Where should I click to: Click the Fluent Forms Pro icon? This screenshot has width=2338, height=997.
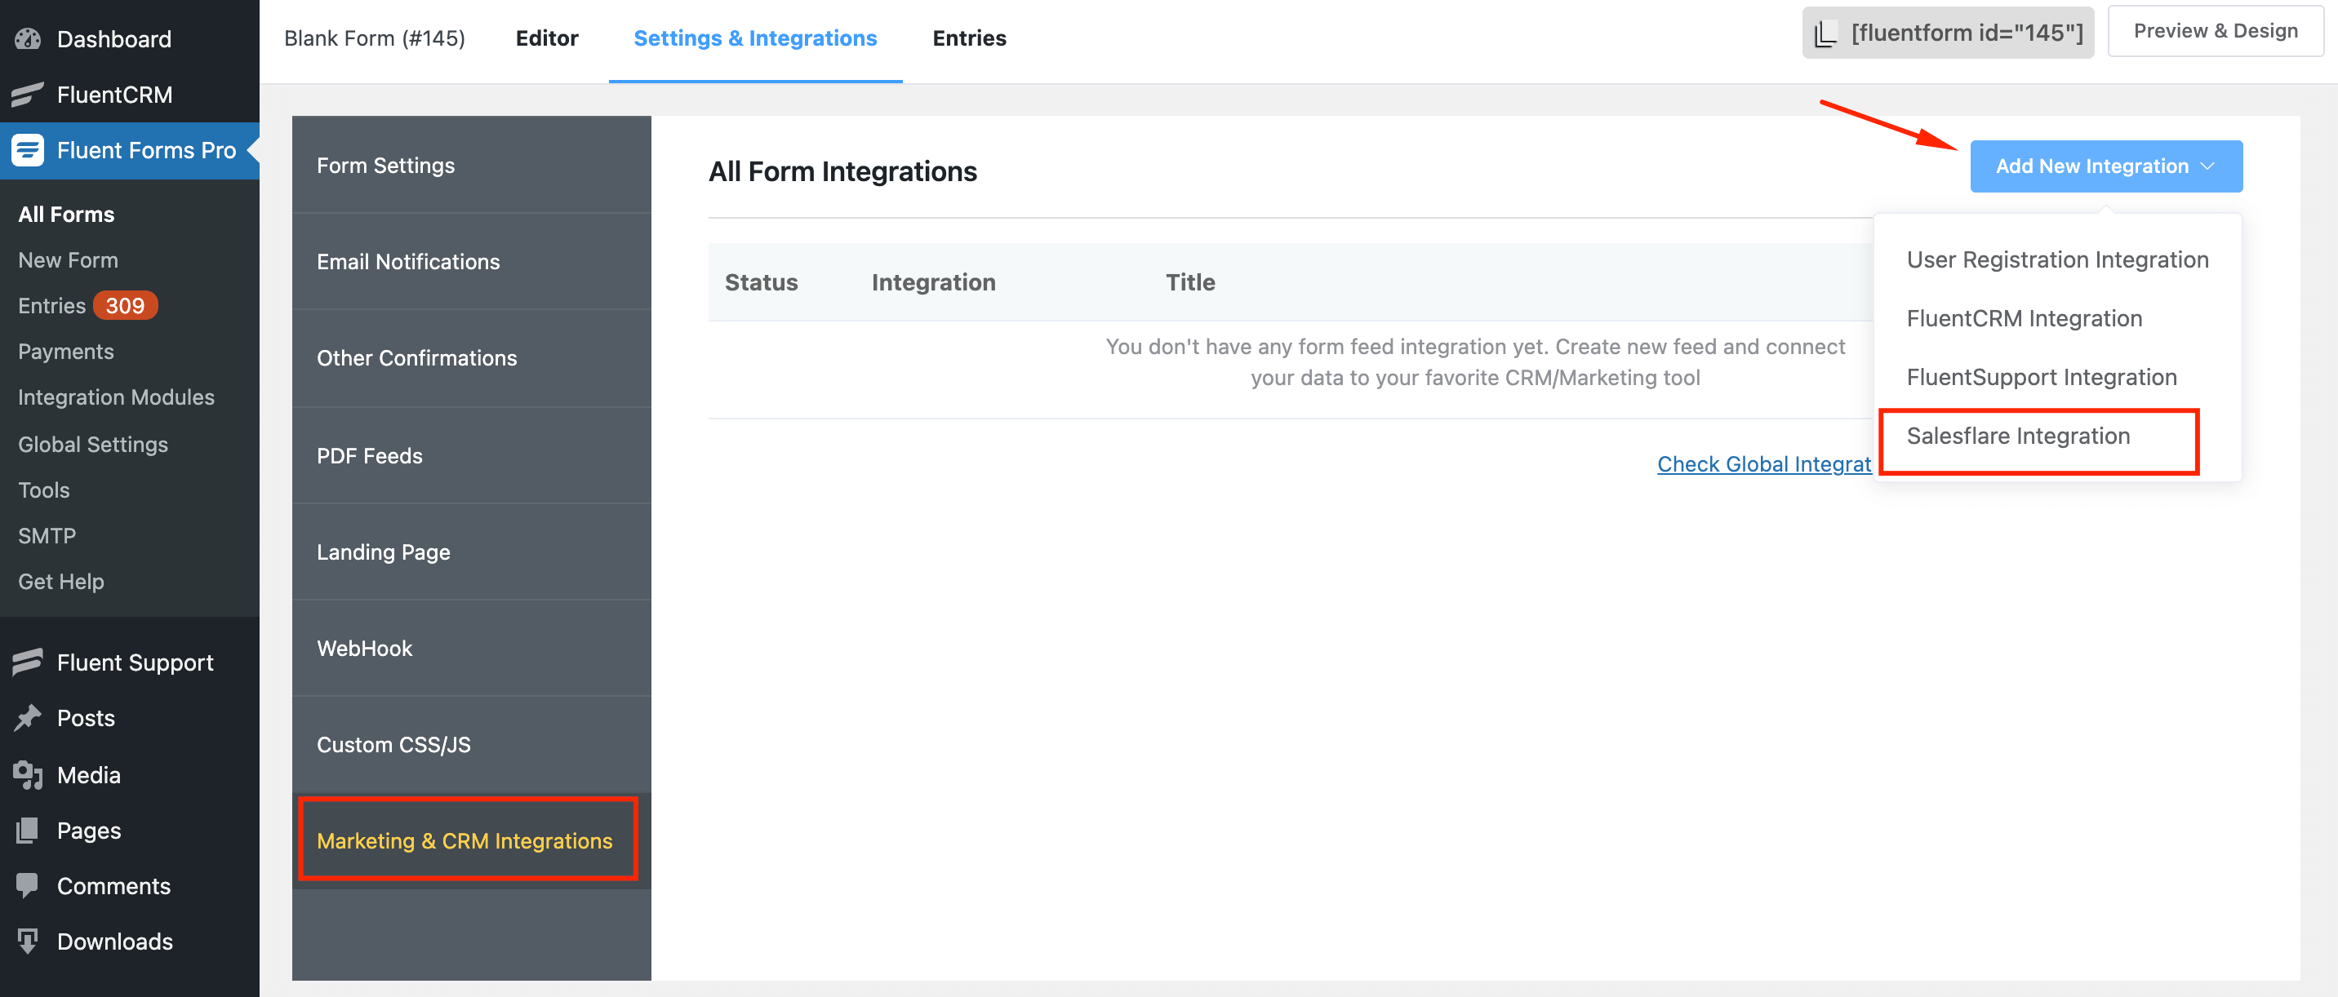click(28, 149)
